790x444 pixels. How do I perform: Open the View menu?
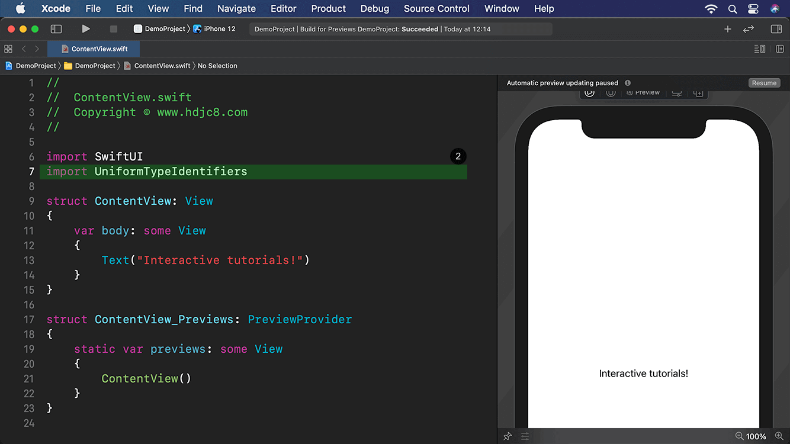[x=158, y=8]
